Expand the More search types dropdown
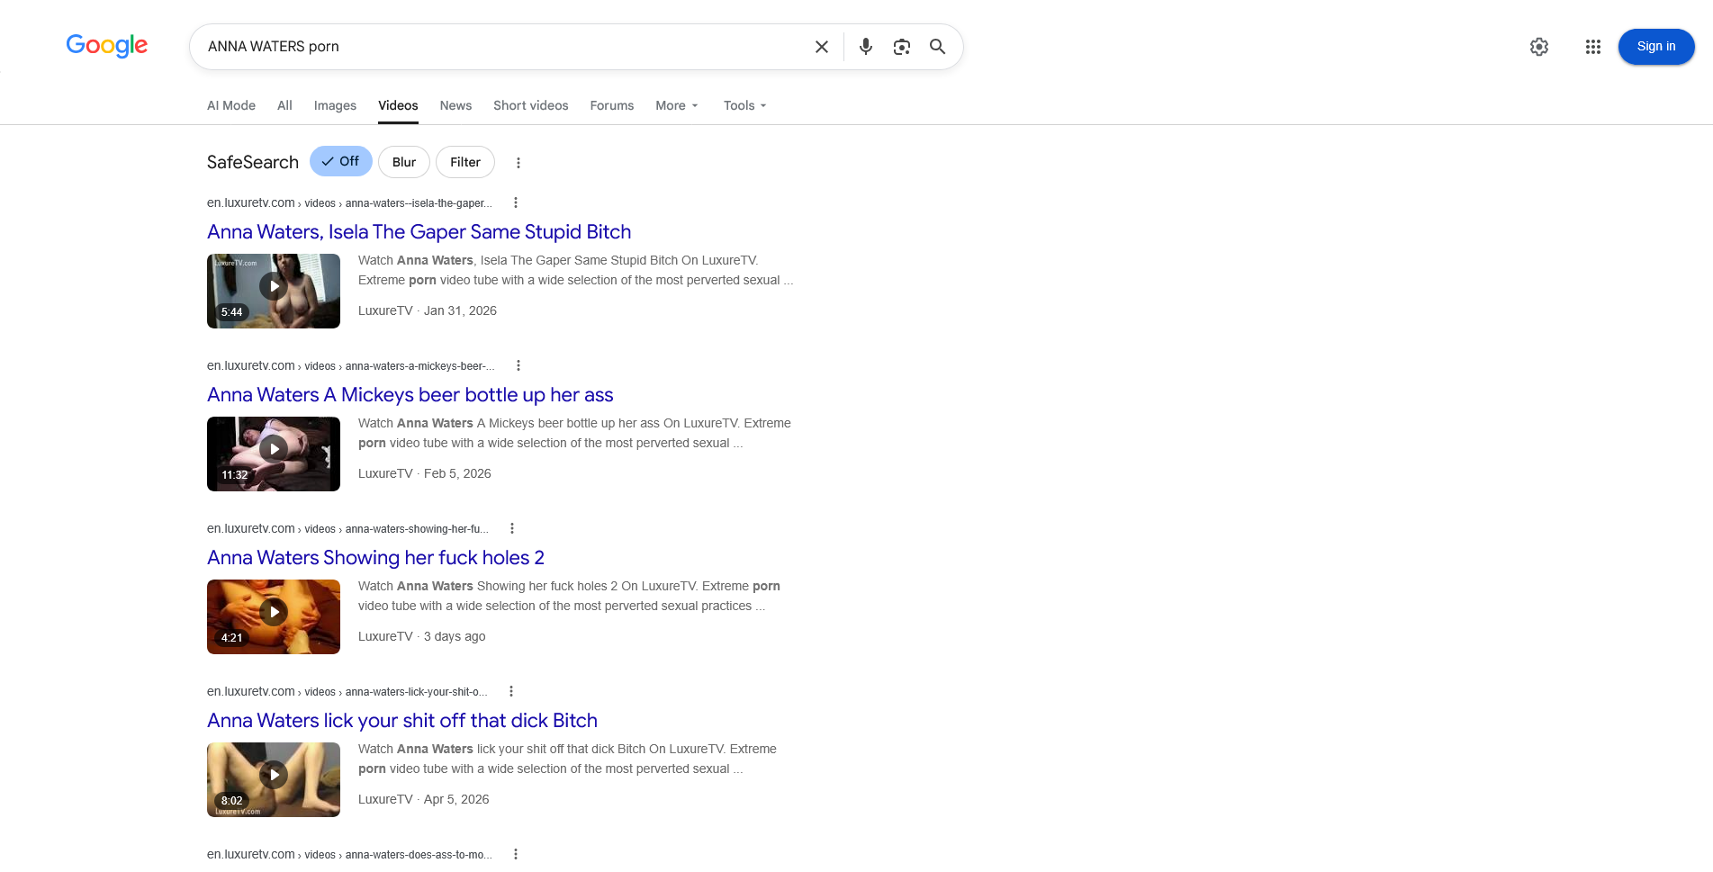 [x=677, y=105]
